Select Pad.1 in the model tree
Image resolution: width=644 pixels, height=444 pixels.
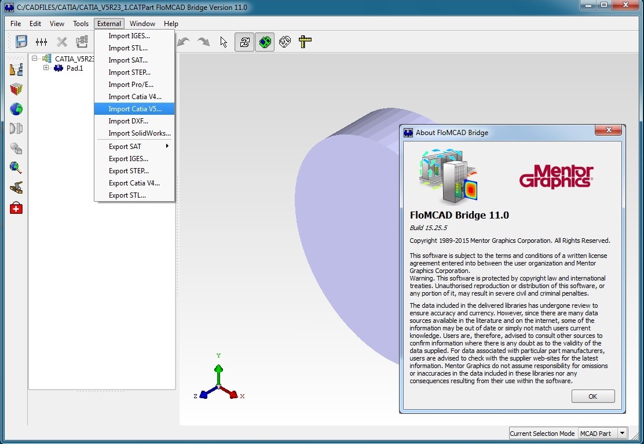(x=75, y=68)
